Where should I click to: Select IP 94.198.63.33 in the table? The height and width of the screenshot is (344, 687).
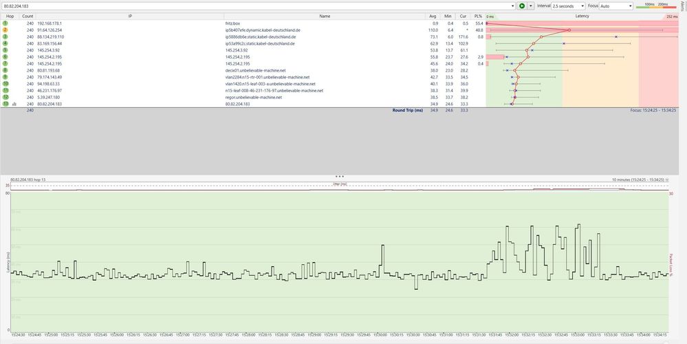[x=49, y=84]
